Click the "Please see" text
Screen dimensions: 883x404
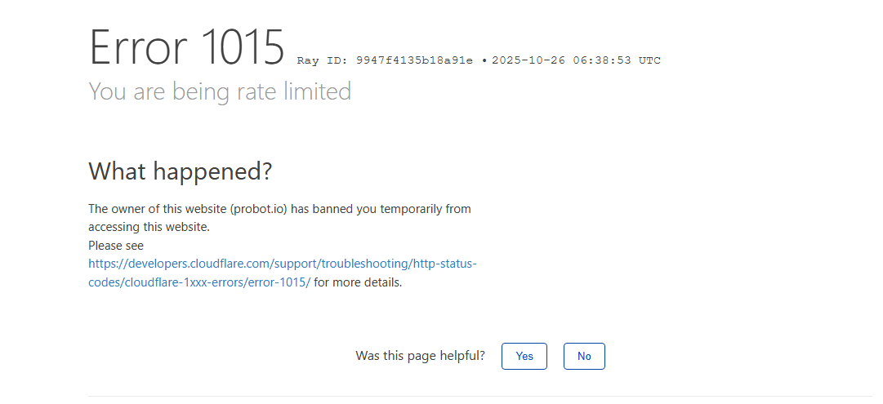[116, 246]
